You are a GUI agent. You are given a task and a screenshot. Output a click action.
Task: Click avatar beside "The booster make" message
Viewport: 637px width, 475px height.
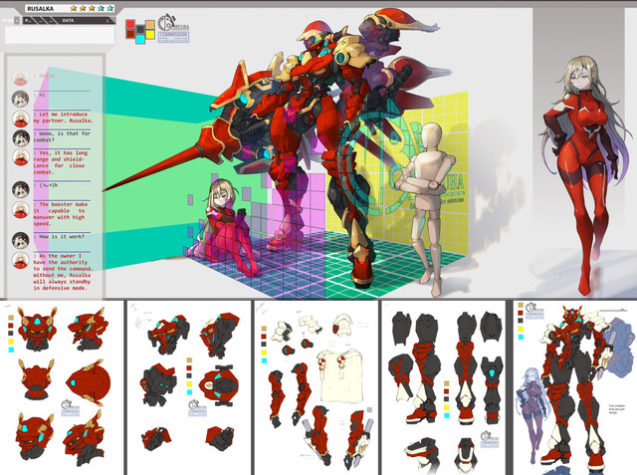[20, 210]
